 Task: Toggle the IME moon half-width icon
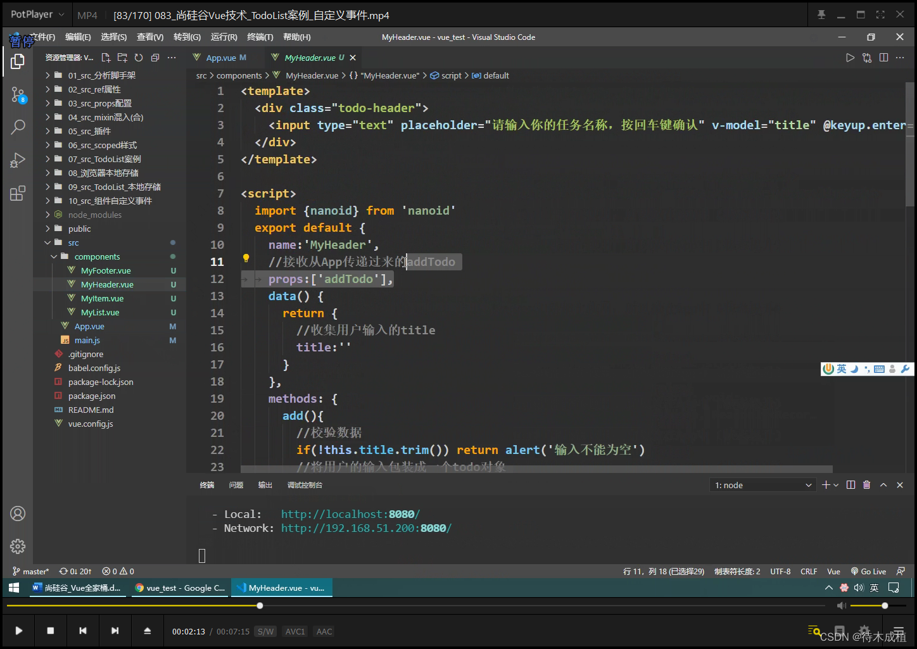coord(854,369)
